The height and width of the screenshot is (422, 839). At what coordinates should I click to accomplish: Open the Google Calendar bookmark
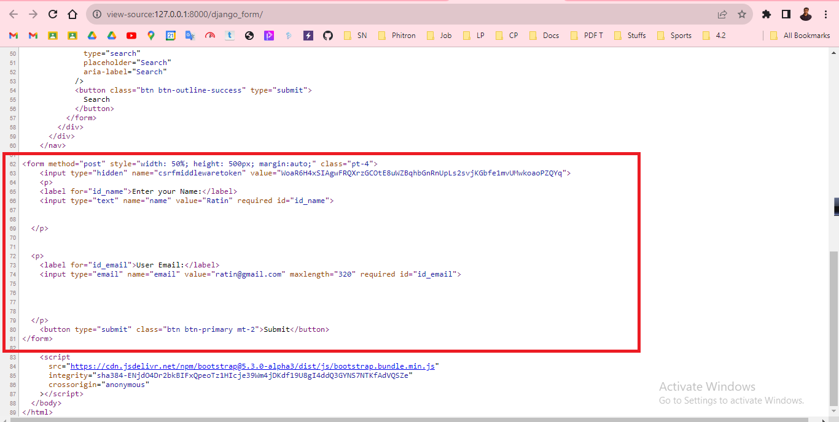tap(171, 36)
